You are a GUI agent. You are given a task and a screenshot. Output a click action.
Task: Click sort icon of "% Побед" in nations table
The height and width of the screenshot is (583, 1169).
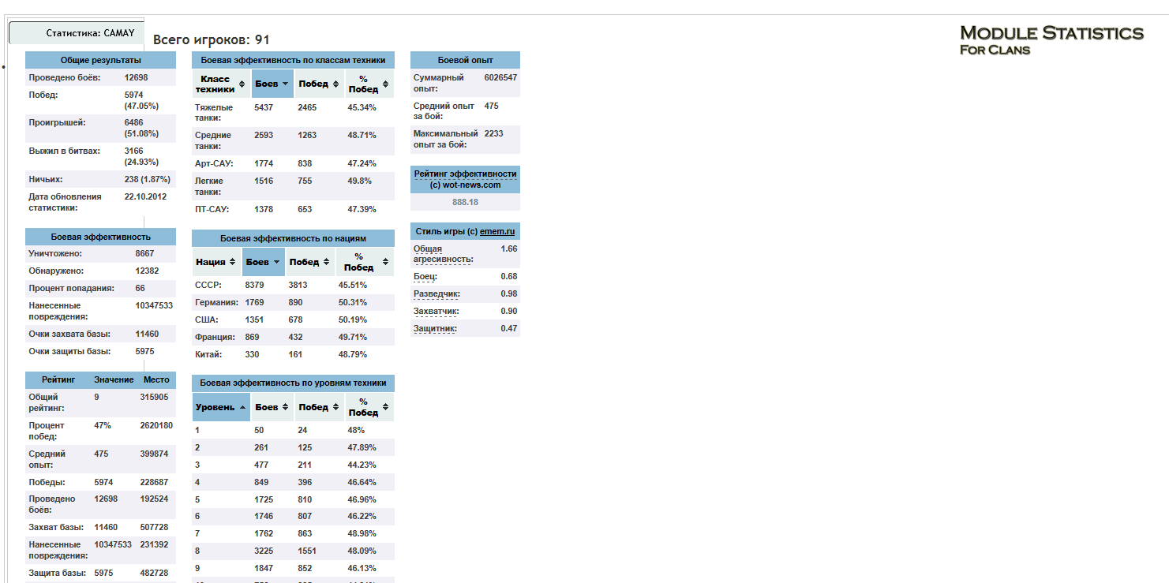385,262
